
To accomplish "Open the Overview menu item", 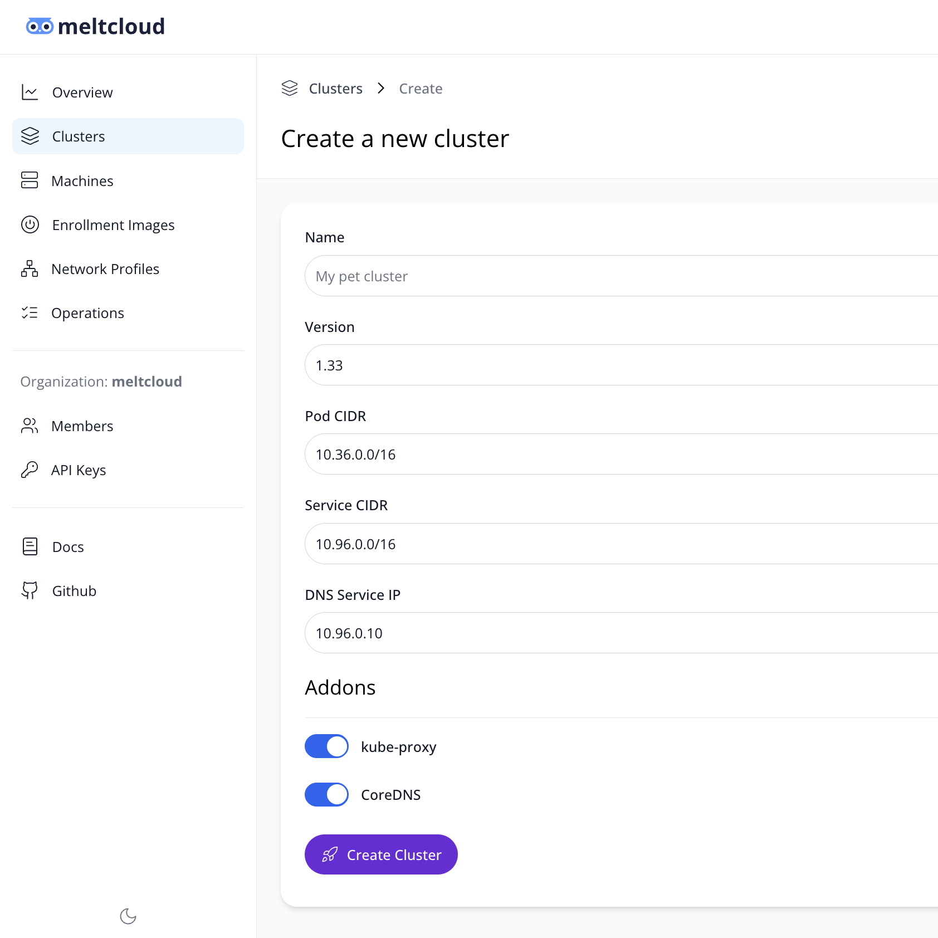I will point(128,92).
